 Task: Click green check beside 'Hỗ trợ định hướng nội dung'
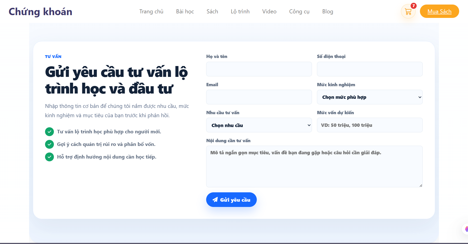(49, 157)
